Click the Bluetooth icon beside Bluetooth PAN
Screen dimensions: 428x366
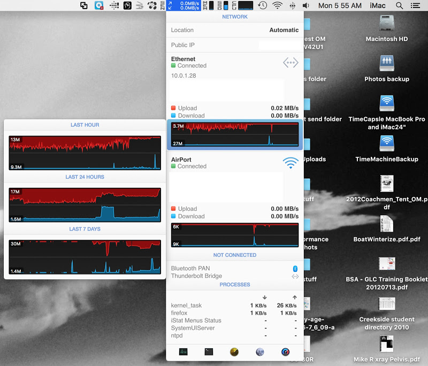295,268
